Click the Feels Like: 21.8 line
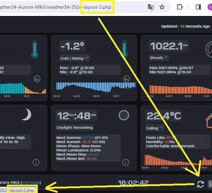212x193 pixels. click(161, 138)
